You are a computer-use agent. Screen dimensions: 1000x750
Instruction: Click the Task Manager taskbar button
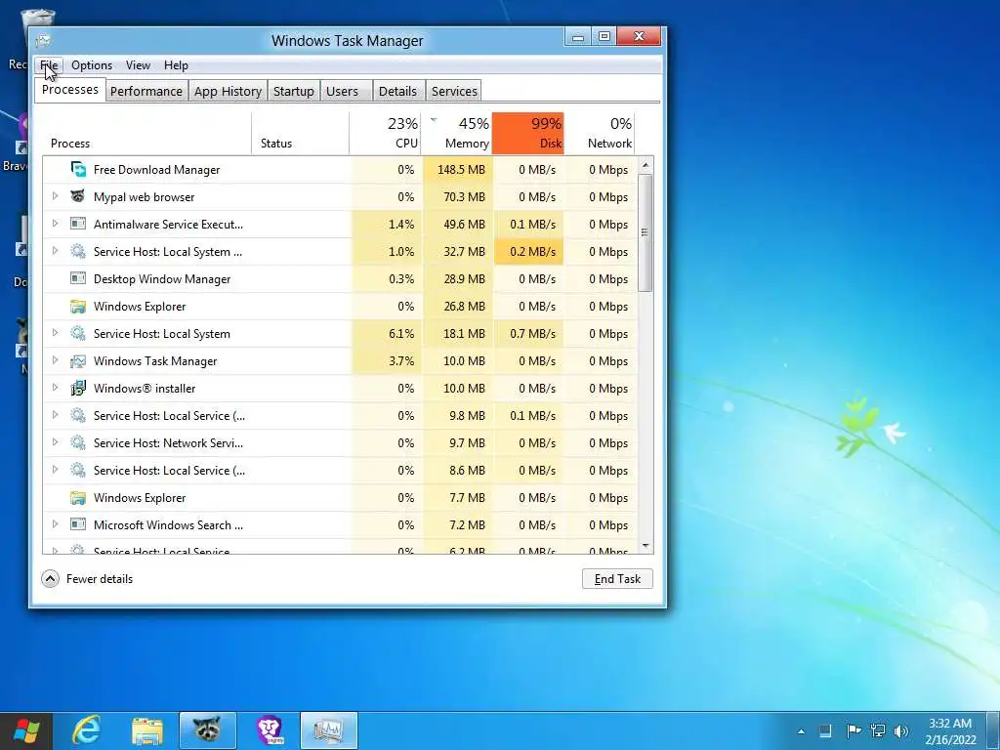pyautogui.click(x=329, y=730)
